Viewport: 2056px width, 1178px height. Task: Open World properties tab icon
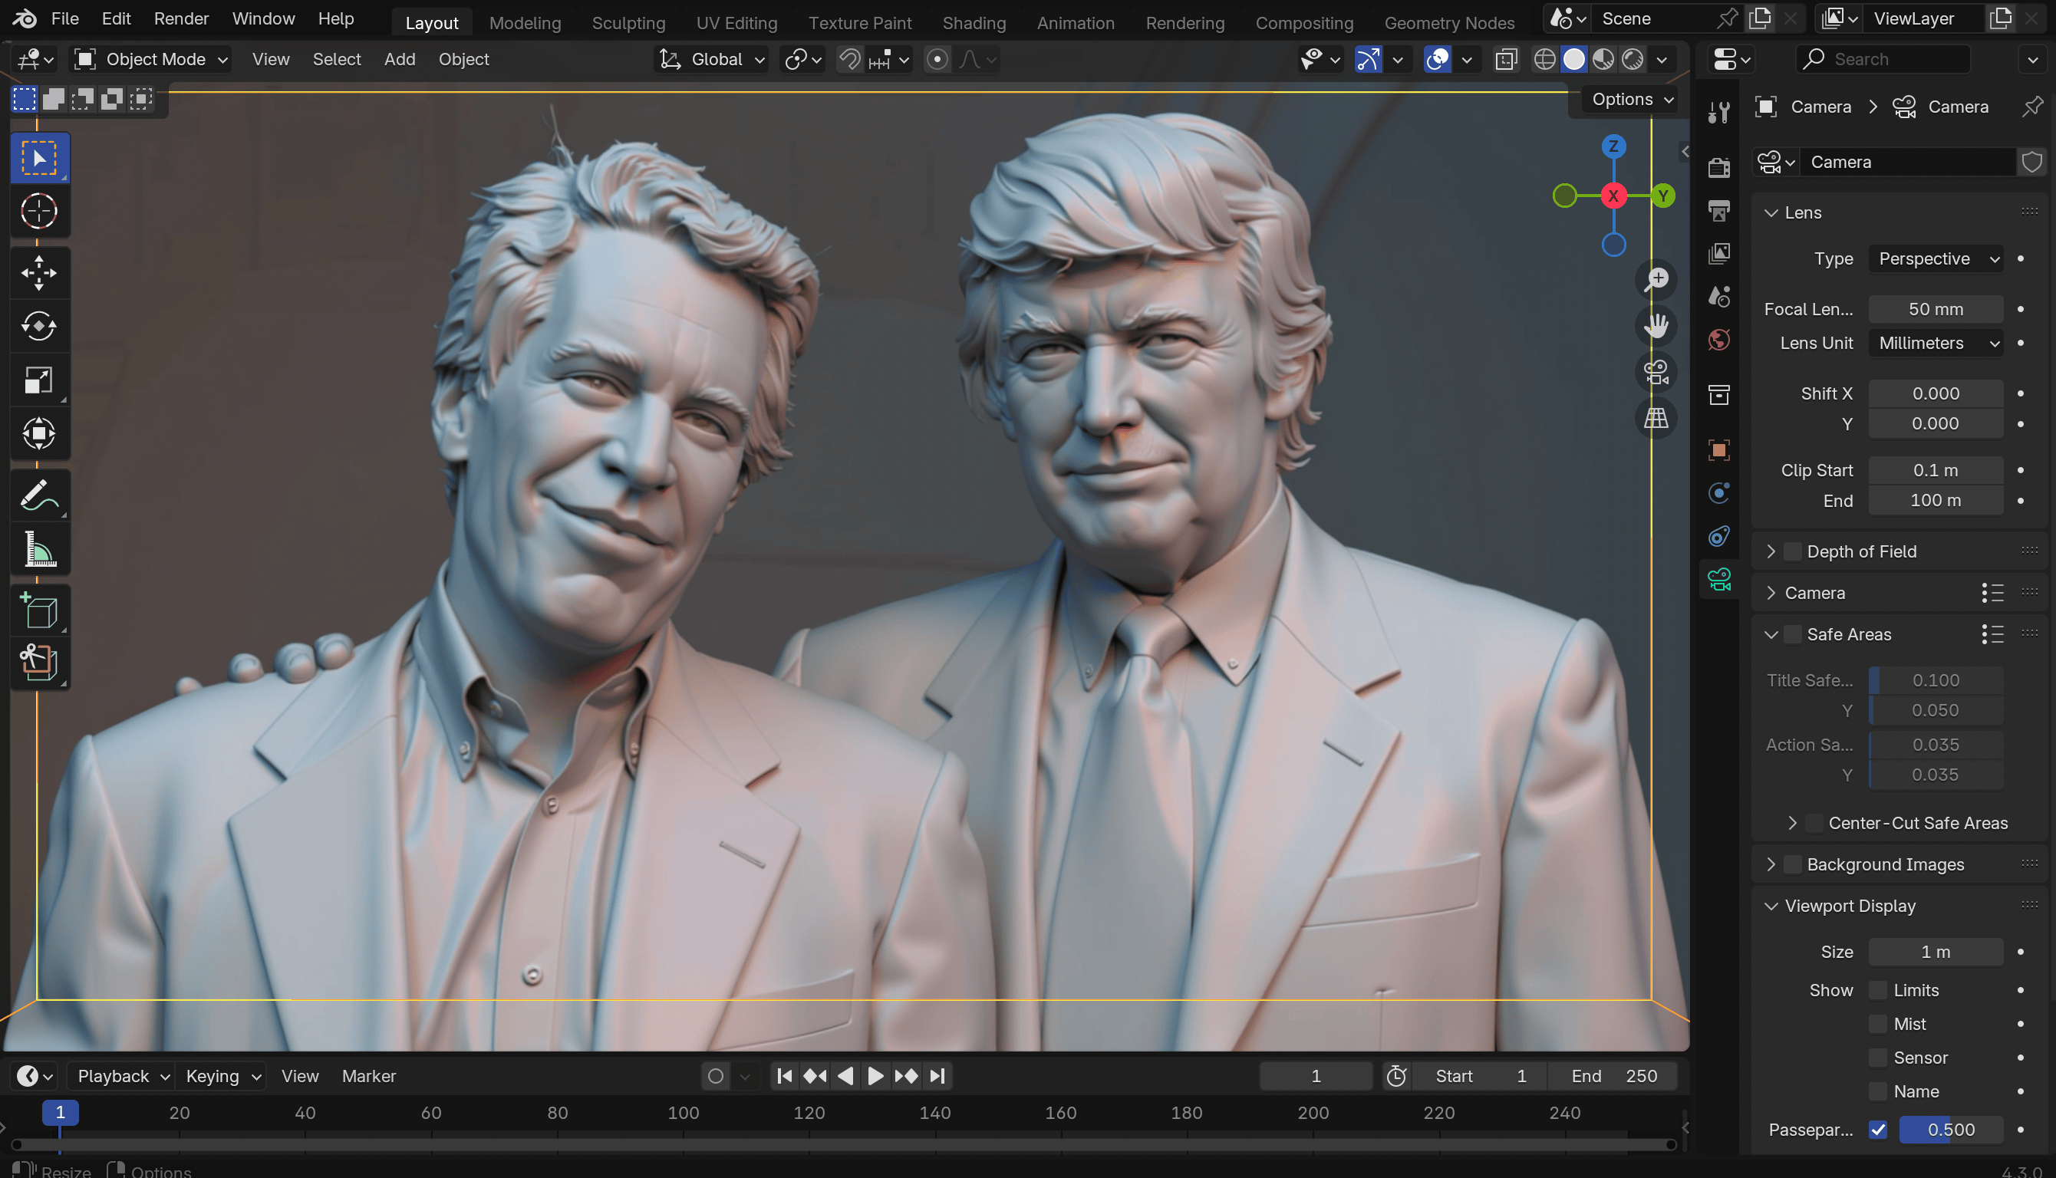(x=1718, y=339)
